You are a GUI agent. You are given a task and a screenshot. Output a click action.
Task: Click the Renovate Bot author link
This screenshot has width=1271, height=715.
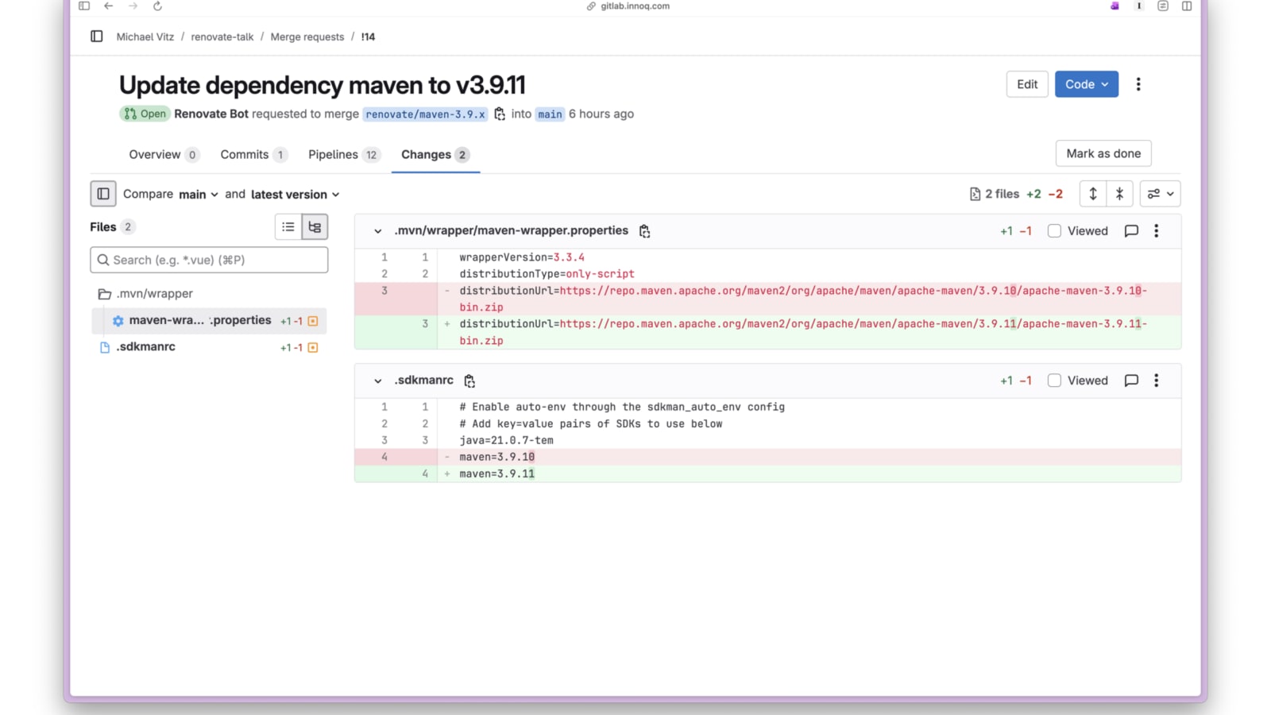(x=211, y=114)
